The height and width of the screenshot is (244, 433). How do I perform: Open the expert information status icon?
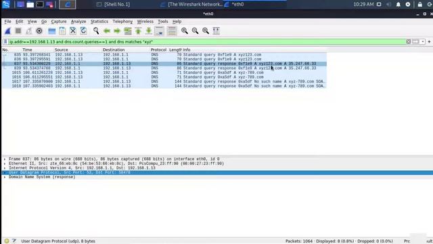pos(7,241)
